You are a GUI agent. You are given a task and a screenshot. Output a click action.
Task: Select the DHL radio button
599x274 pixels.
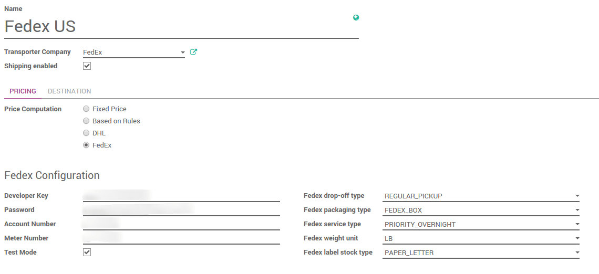(86, 133)
